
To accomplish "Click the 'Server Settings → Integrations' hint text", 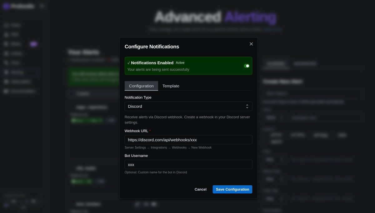I will pos(168,148).
